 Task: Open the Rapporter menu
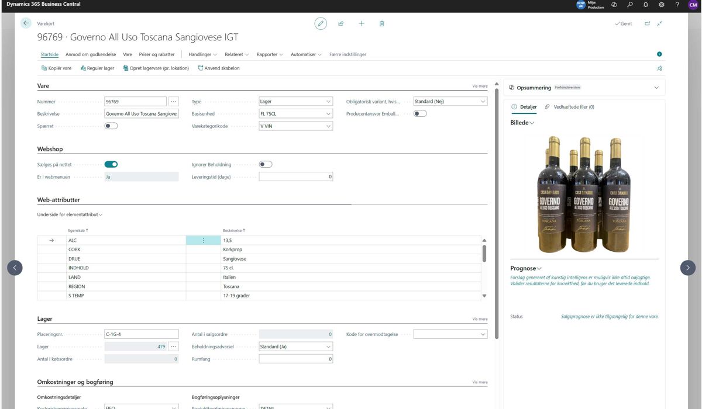click(270, 54)
